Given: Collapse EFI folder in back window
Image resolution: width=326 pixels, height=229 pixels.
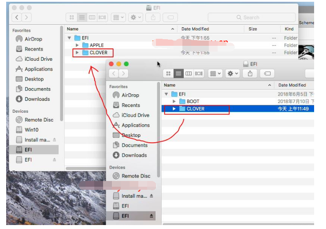Looking at the screenshot, I should click(x=70, y=38).
